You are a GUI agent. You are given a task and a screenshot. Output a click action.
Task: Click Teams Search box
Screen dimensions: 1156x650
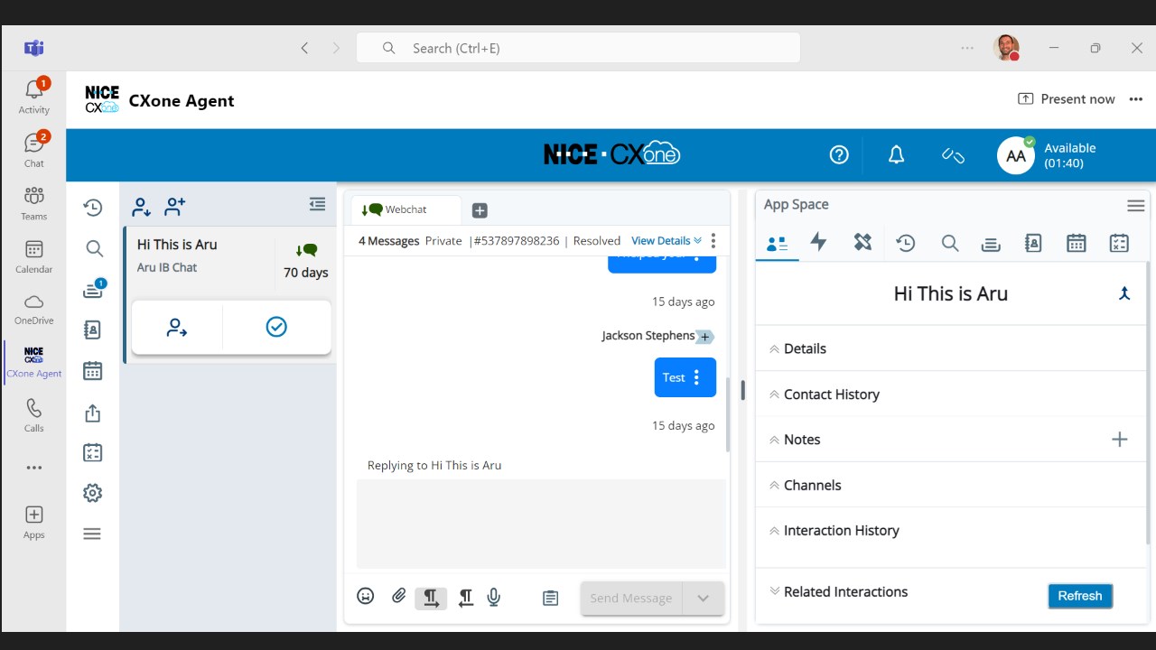pyautogui.click(x=578, y=48)
